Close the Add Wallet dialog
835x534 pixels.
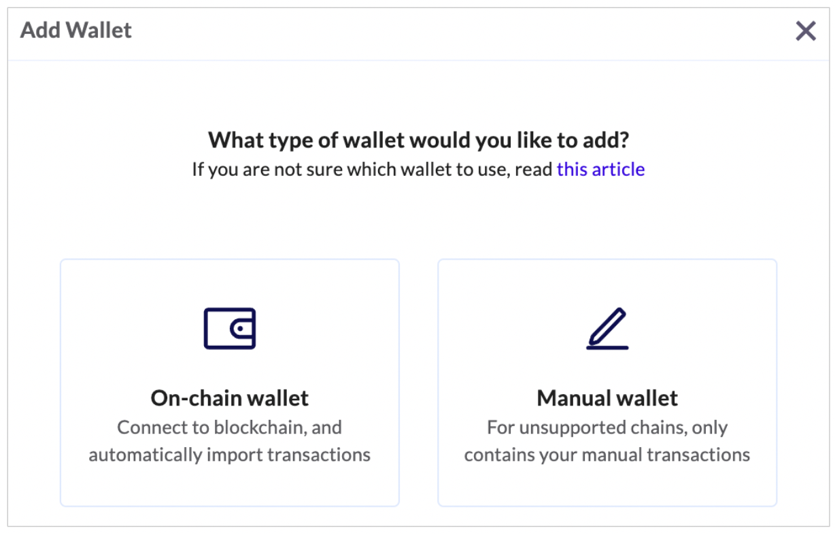click(x=806, y=31)
